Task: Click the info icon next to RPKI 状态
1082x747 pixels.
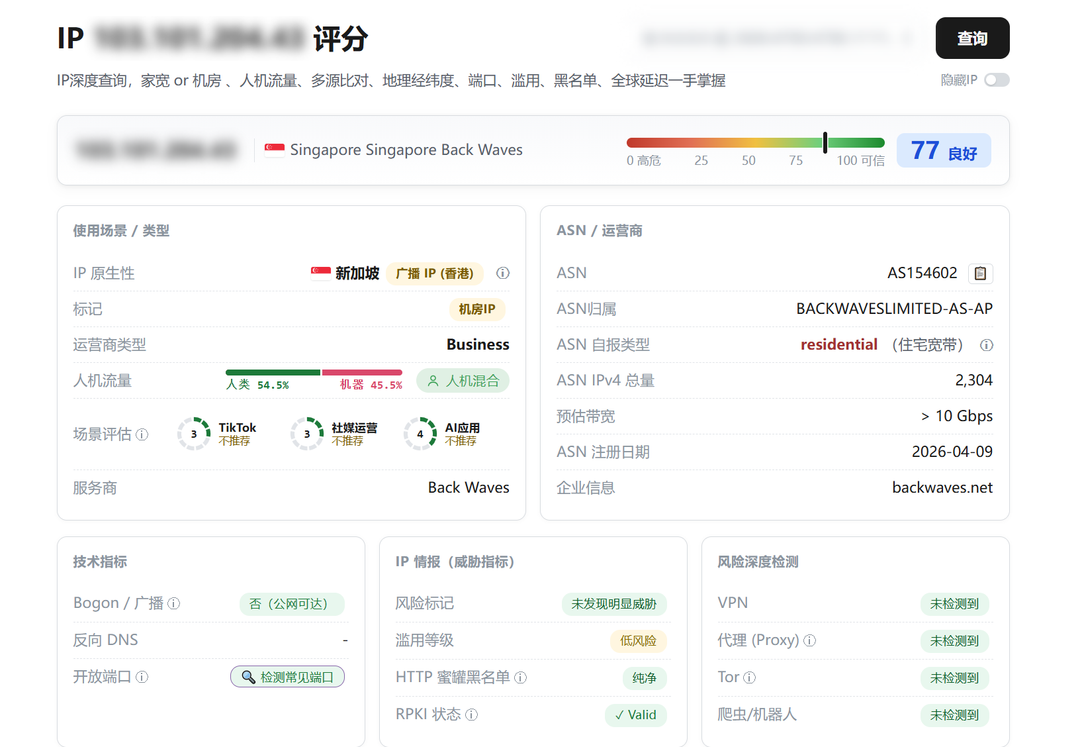Action: (472, 715)
